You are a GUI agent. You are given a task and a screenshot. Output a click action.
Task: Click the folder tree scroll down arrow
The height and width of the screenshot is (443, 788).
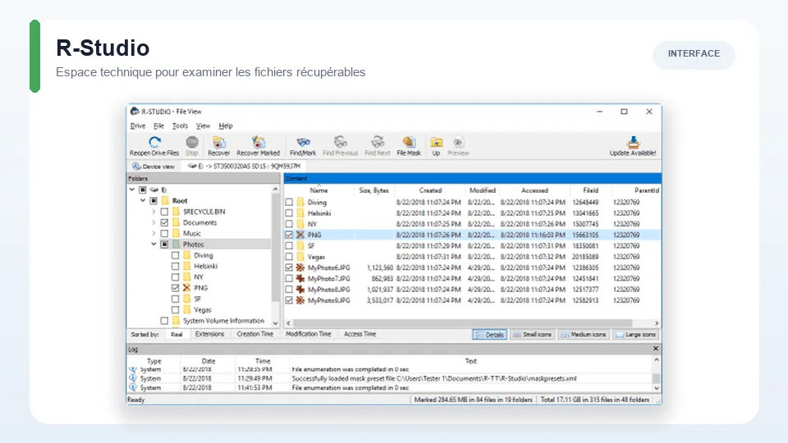click(x=276, y=323)
